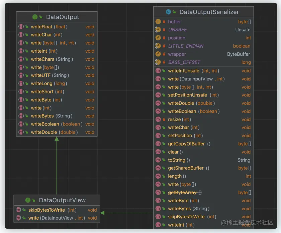Select writeDouble (double) in DataOutputSerializer

tap(203, 103)
